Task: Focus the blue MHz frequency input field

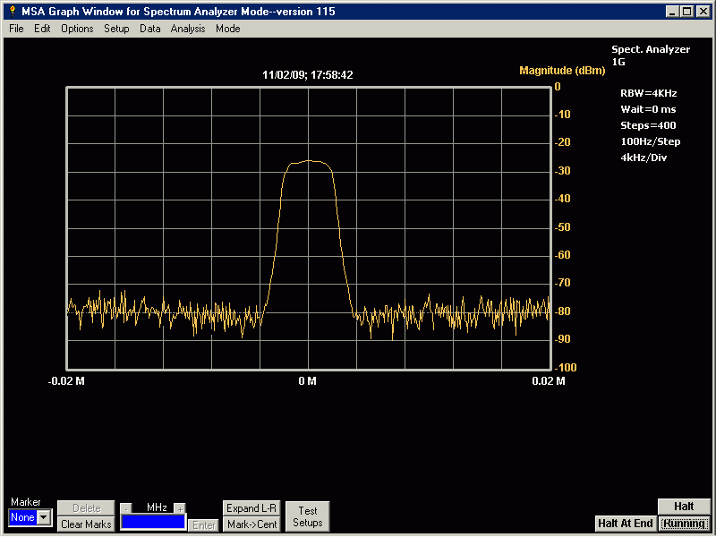Action: (x=153, y=522)
